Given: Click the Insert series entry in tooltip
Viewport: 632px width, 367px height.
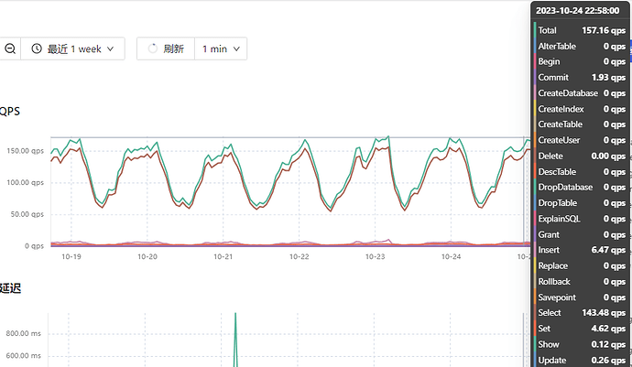Looking at the screenshot, I should click(x=581, y=250).
